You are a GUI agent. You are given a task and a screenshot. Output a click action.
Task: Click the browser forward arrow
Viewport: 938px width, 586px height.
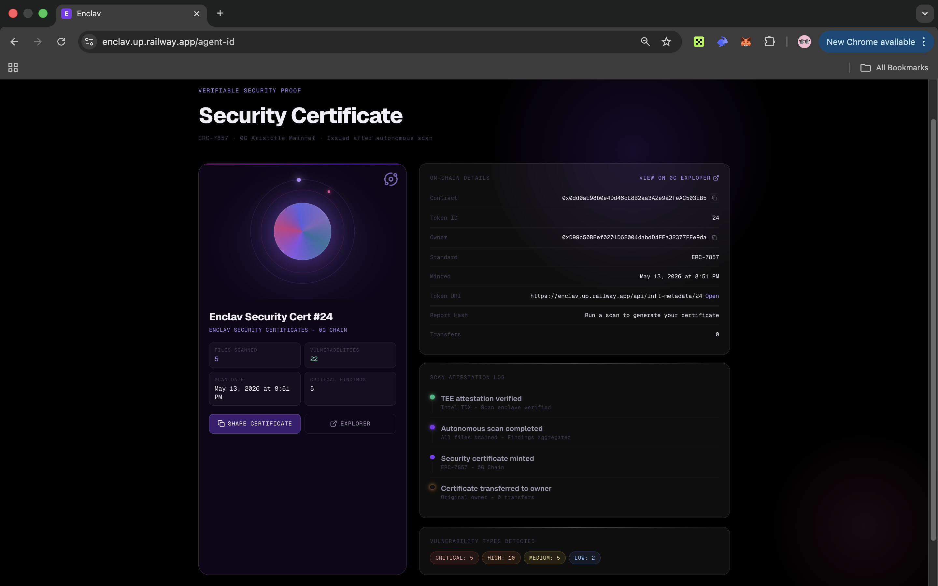click(x=37, y=42)
